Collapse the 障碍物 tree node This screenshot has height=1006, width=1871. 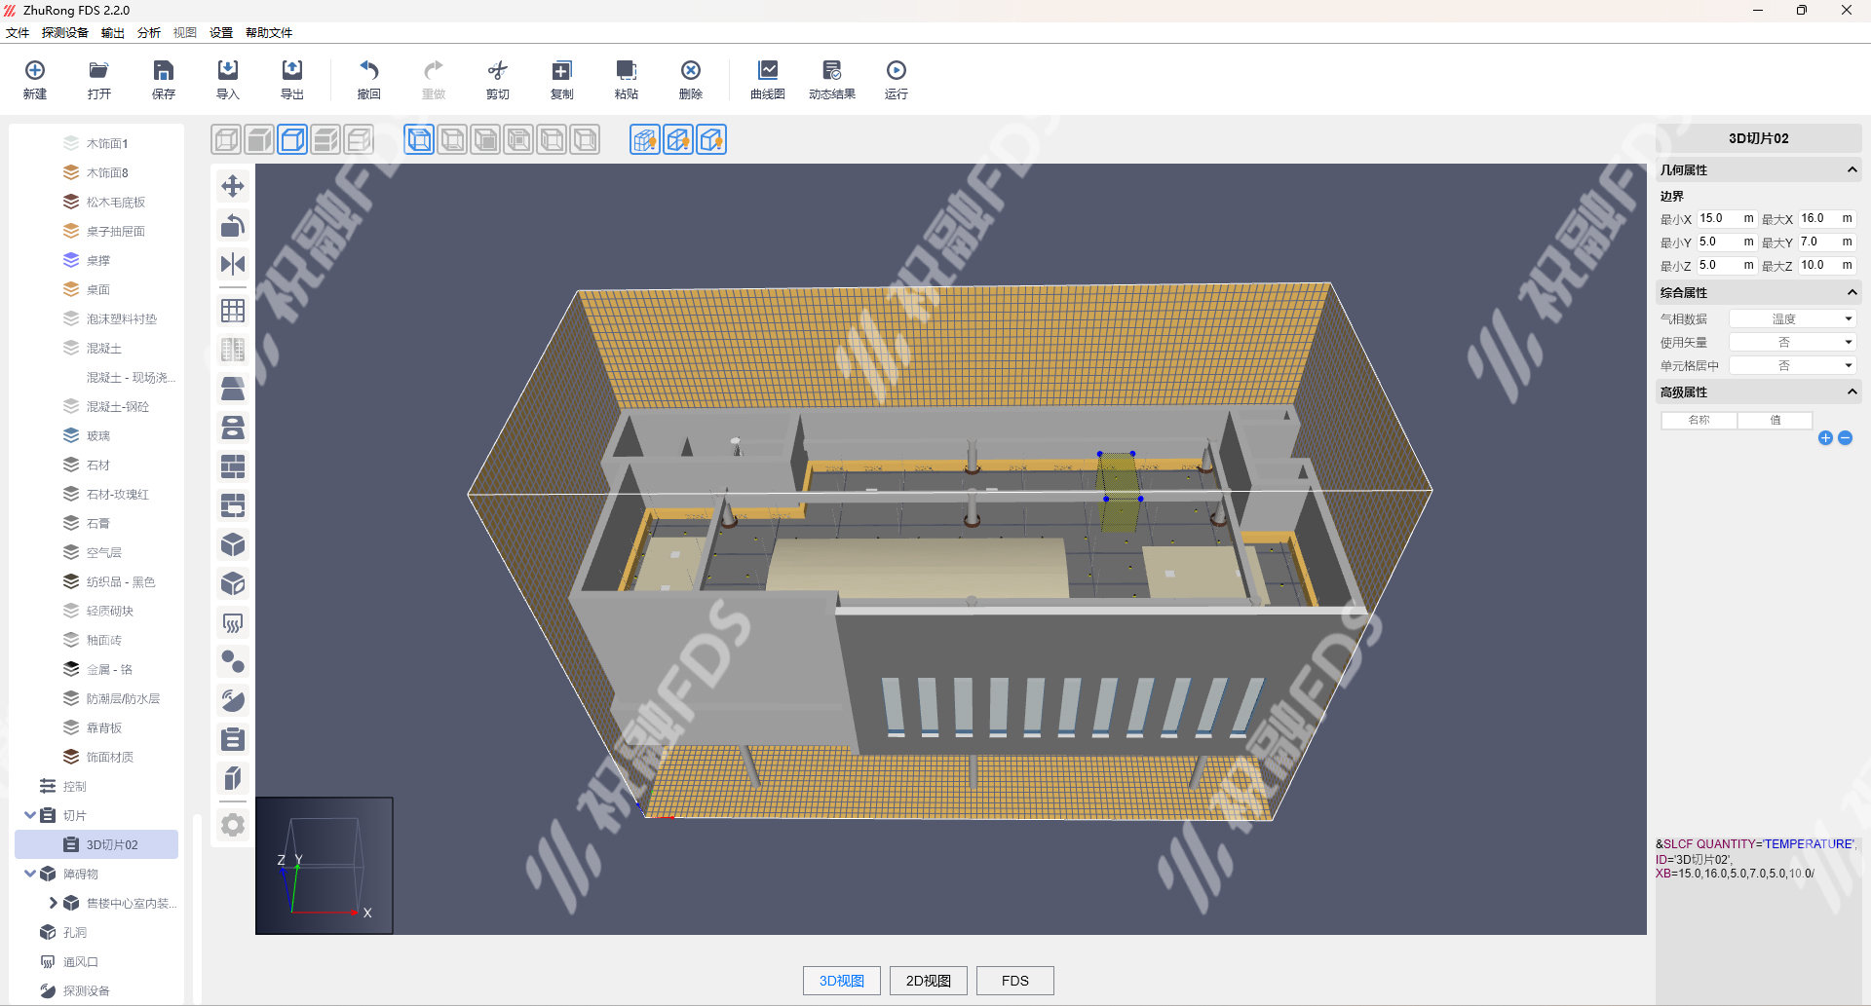point(30,874)
